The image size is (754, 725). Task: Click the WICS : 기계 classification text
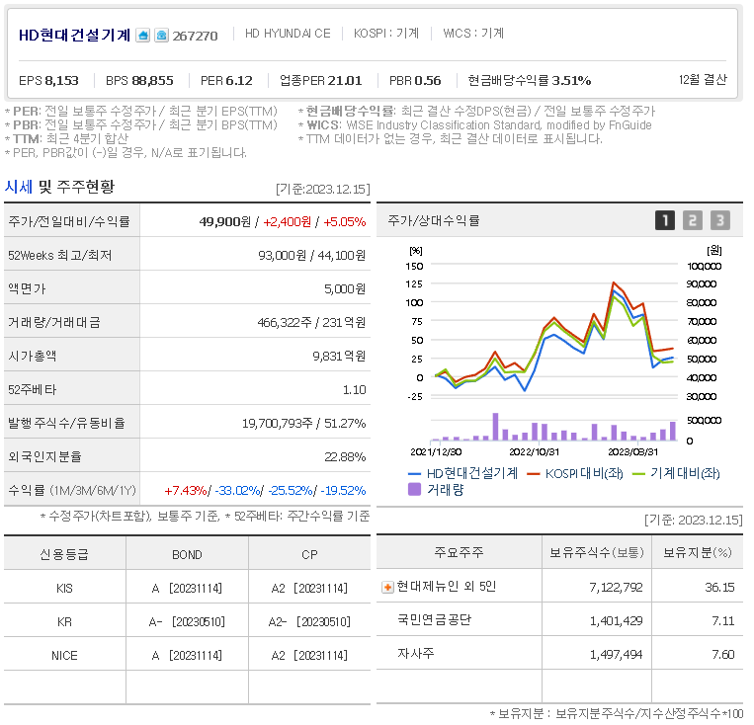[473, 34]
